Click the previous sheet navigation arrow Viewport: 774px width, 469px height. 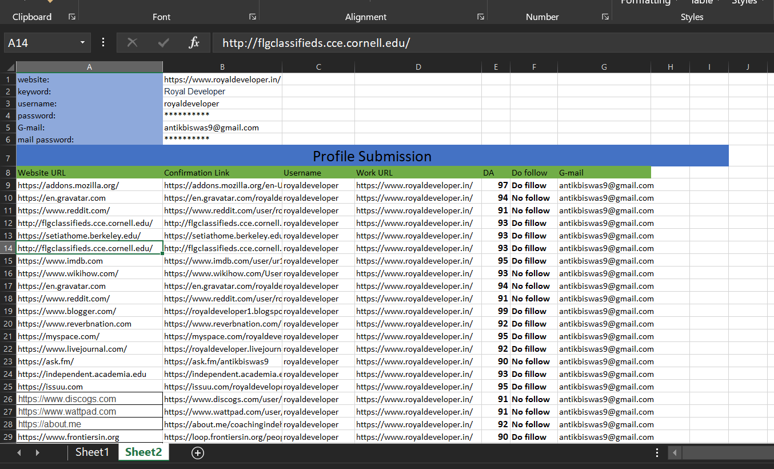19,452
